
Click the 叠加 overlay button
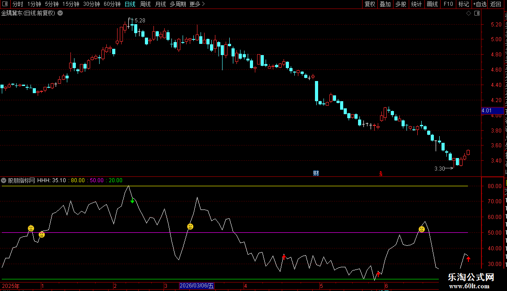385,4
